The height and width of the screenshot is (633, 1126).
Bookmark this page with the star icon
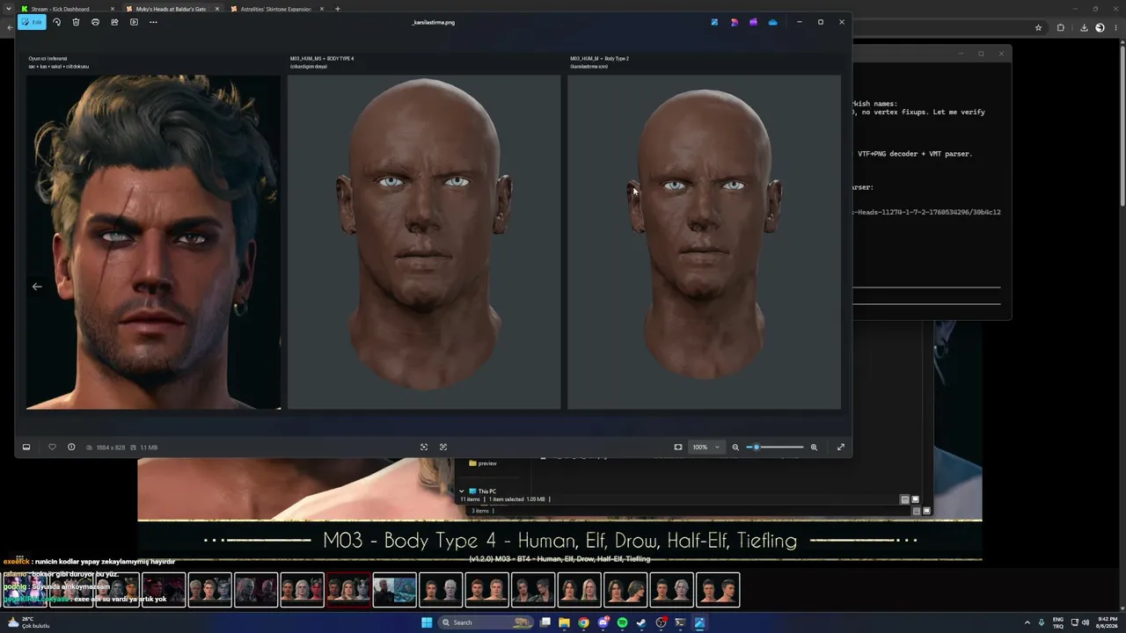click(x=1038, y=27)
